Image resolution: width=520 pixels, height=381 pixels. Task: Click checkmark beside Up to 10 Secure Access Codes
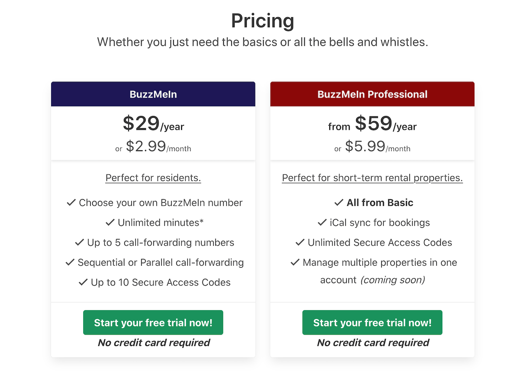pos(83,282)
